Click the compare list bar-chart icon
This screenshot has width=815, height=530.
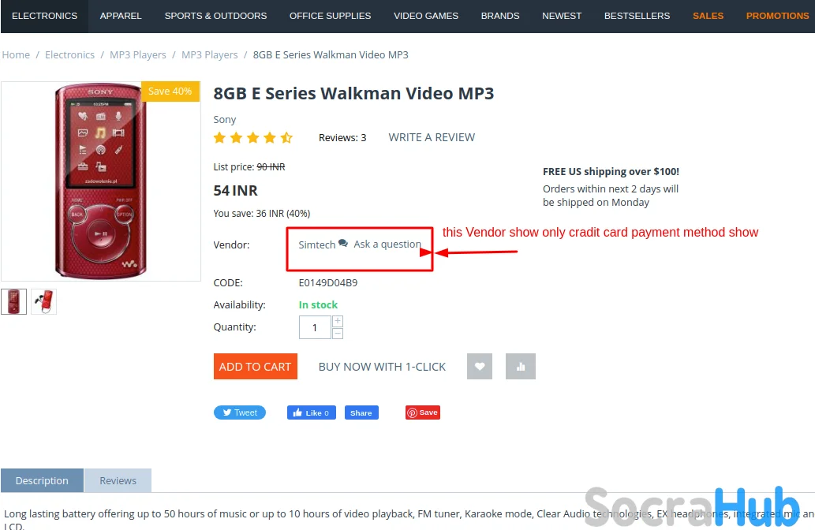520,366
